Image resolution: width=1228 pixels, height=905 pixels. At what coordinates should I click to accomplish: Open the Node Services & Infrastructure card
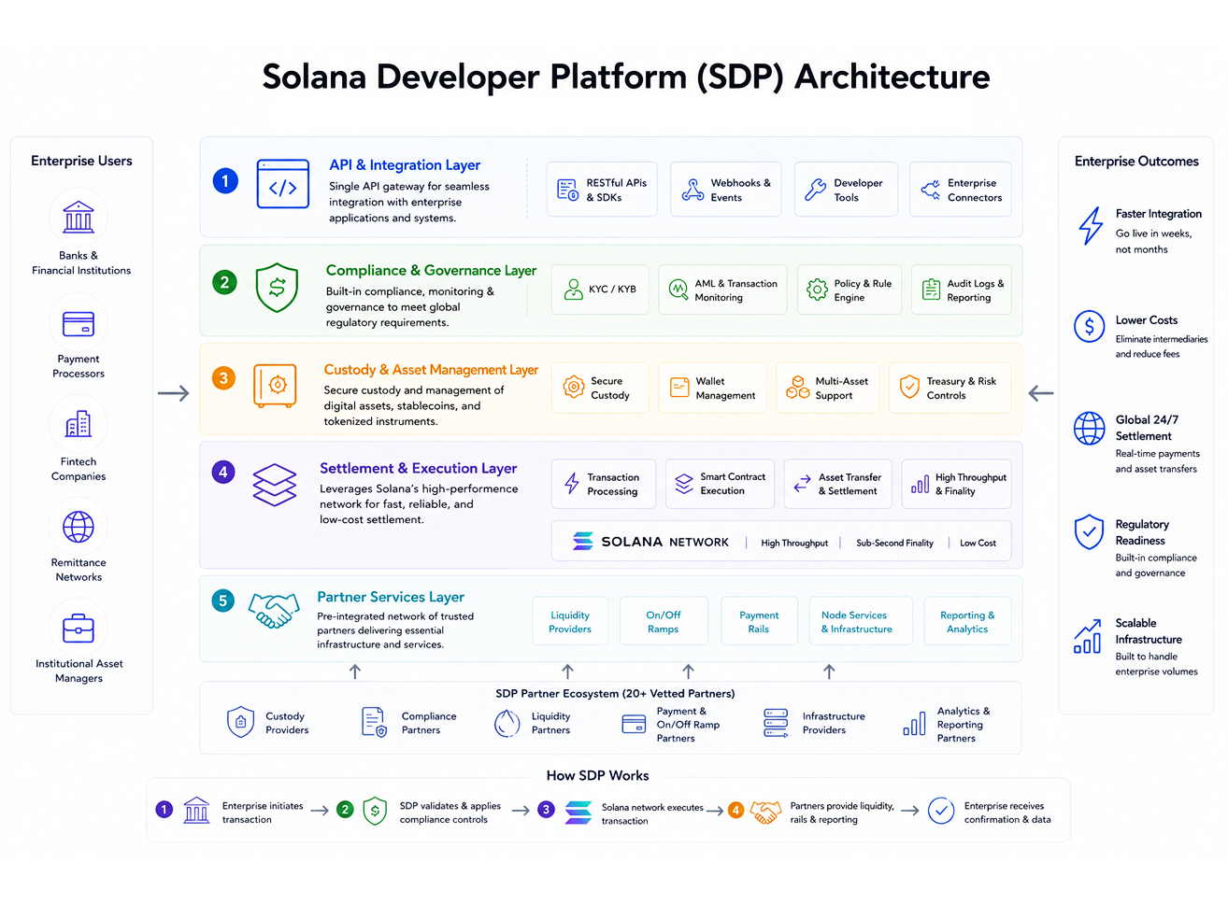click(x=861, y=621)
